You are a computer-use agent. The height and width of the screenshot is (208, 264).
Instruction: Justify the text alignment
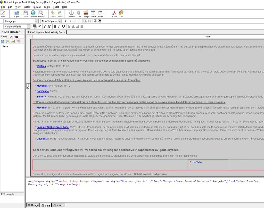click(x=82, y=27)
